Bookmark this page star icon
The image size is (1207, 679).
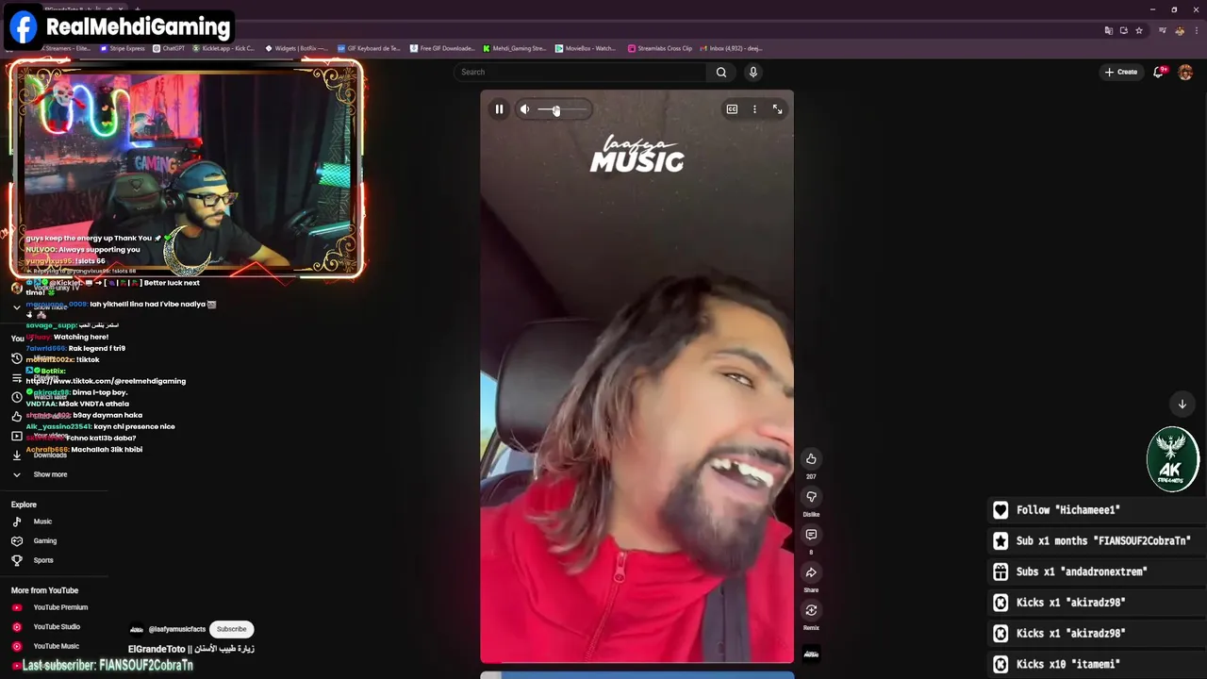1139,30
